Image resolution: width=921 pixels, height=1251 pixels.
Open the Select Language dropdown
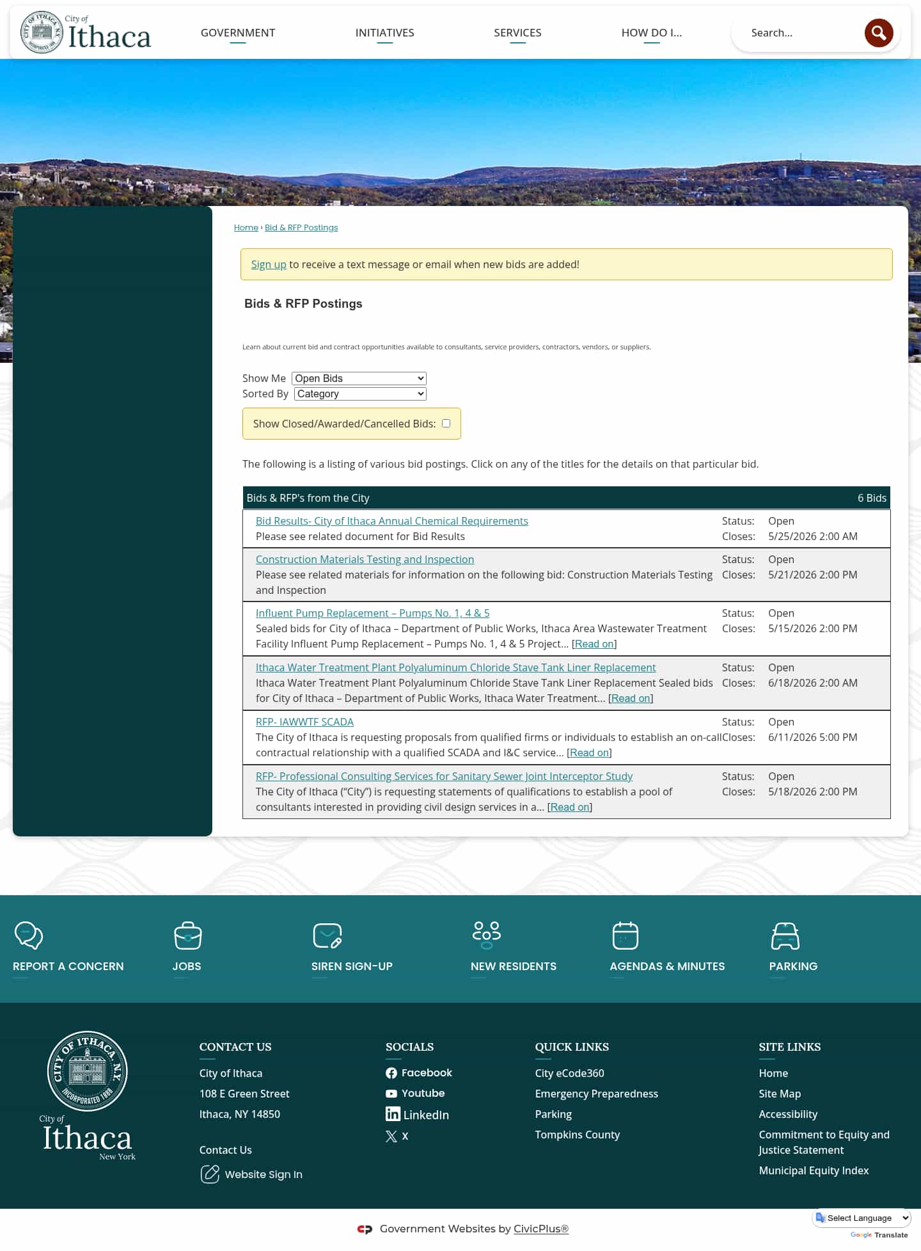click(x=862, y=1218)
